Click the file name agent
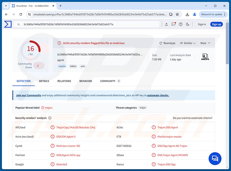Viewport: 231px width, 171px height. click(61, 60)
